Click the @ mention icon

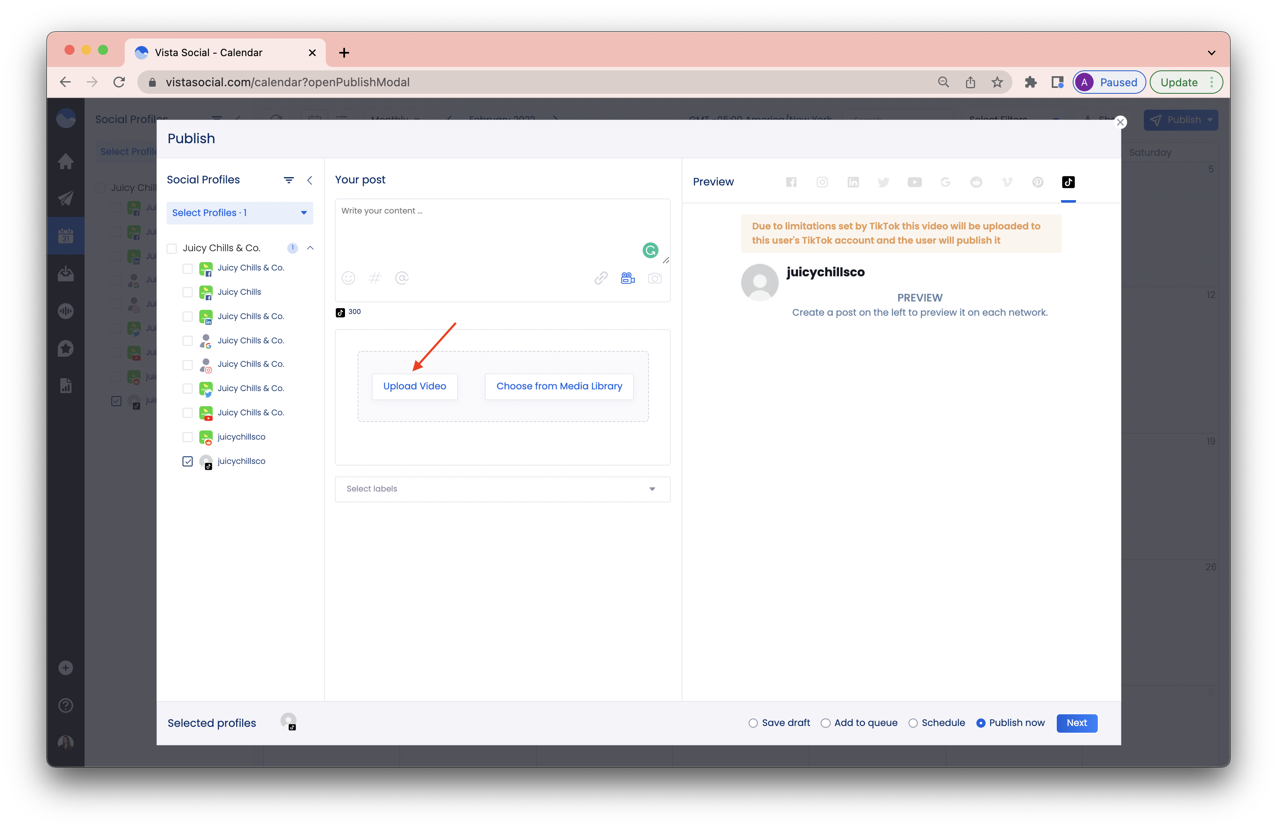(x=402, y=278)
